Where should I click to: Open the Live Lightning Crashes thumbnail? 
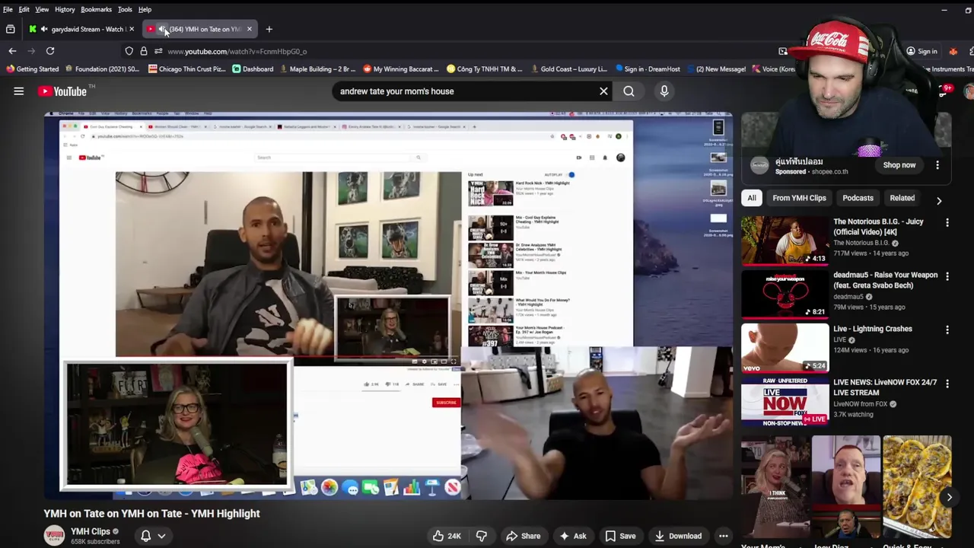click(785, 348)
